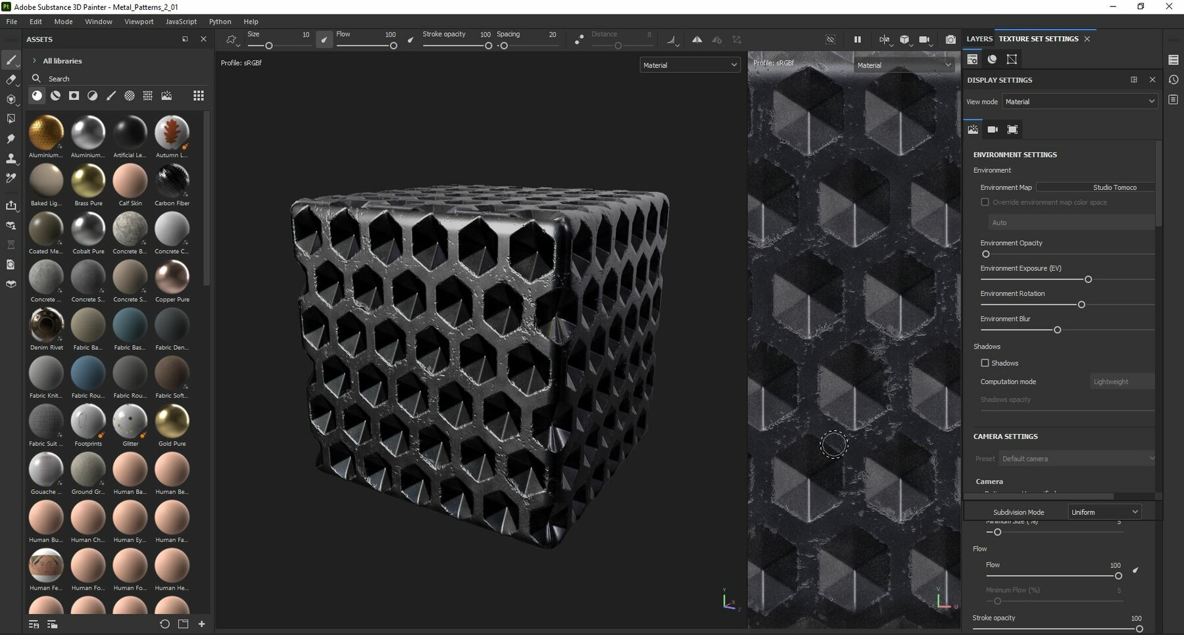Enable the Shadows checkbox
Viewport: 1184px width, 635px height.
tap(984, 363)
